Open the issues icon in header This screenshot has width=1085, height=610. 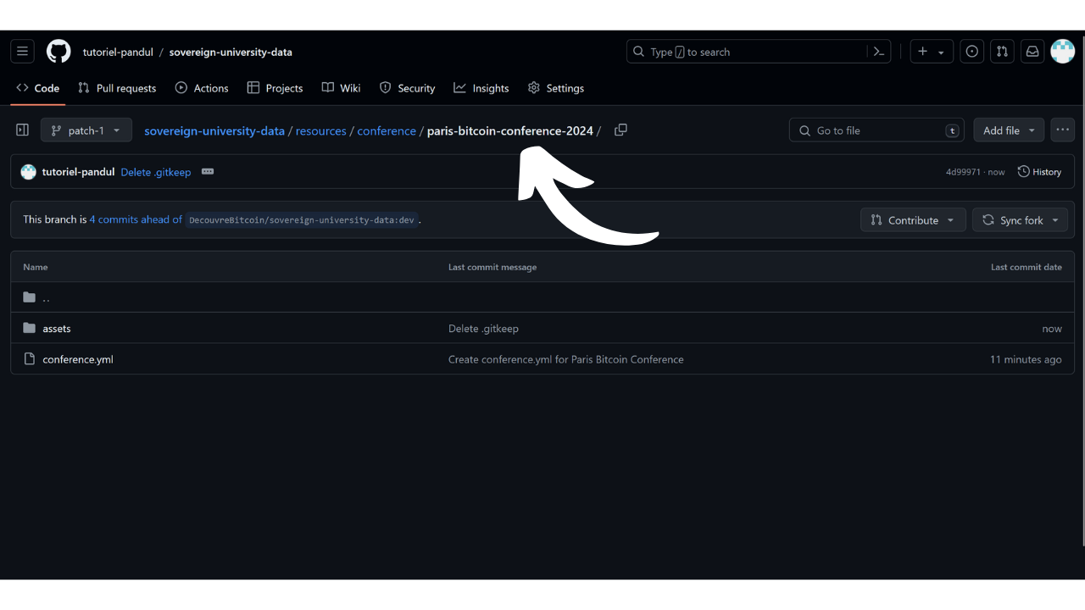point(972,52)
